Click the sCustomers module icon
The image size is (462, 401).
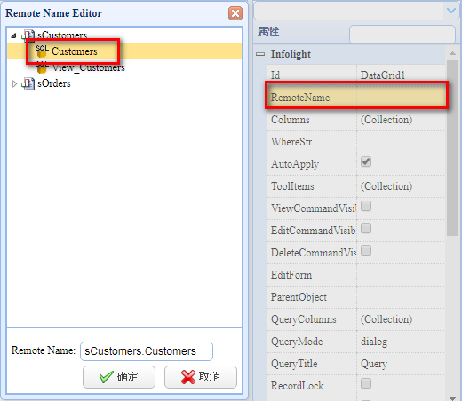click(x=28, y=35)
